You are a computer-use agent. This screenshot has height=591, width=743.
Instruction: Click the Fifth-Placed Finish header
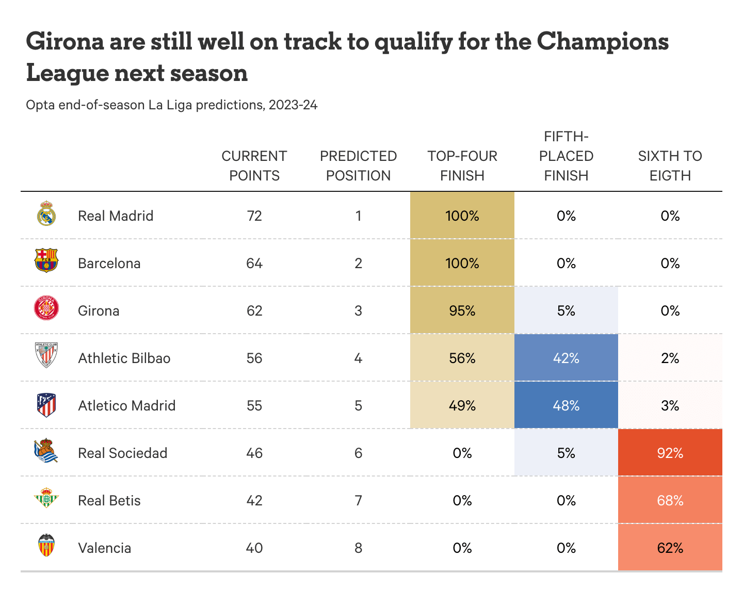pos(566,156)
